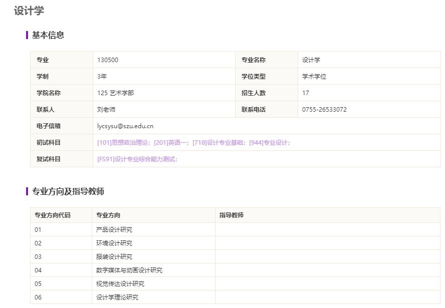Select the 产品设计研究 direction row
The height and width of the screenshot is (308, 445).
coord(114,230)
